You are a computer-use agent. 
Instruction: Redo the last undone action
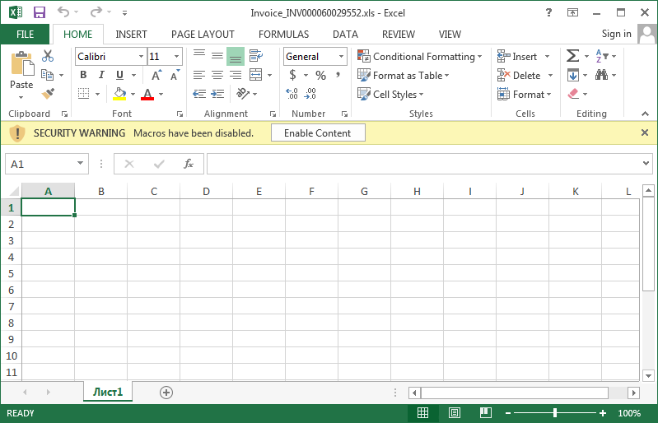pyautogui.click(x=96, y=12)
